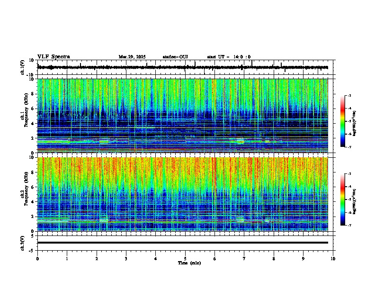Click the "7" tick on Time axis

(244, 259)
